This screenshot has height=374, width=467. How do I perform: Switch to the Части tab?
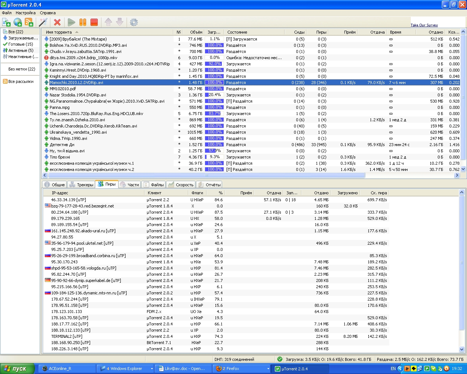point(130,185)
